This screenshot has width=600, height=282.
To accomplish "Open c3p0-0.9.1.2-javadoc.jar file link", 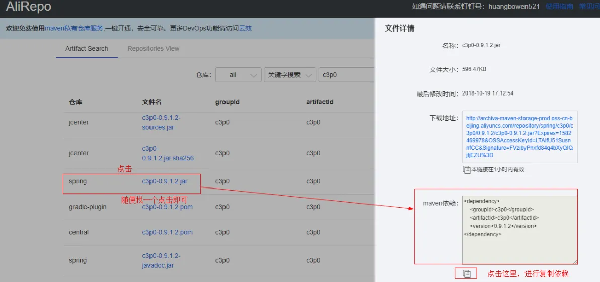I will pos(161,260).
